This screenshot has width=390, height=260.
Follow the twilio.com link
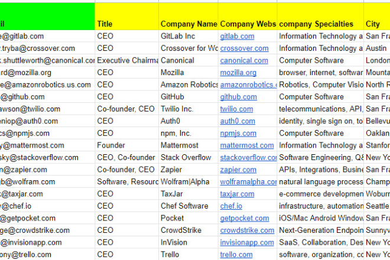(x=236, y=109)
